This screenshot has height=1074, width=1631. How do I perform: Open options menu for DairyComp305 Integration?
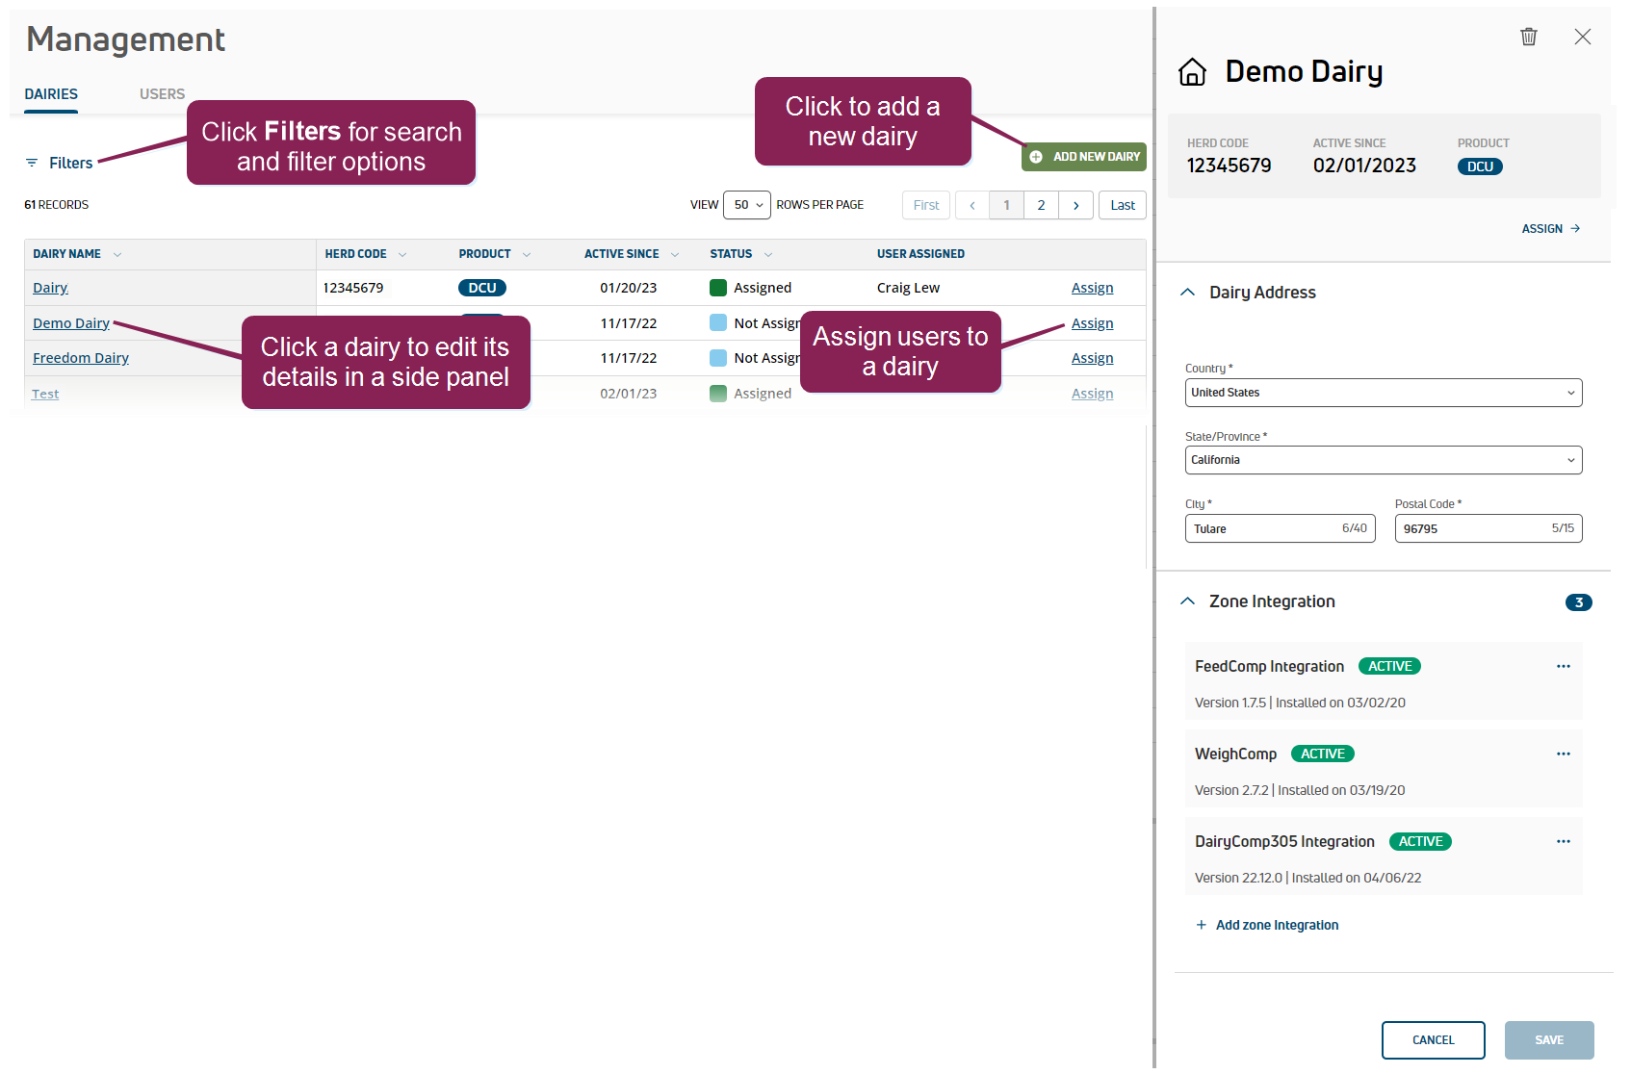1563,841
